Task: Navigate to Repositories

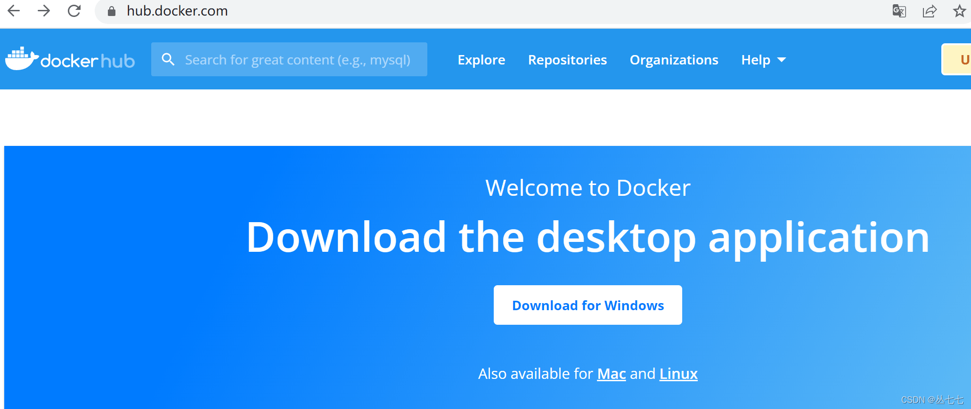Action: click(x=567, y=60)
